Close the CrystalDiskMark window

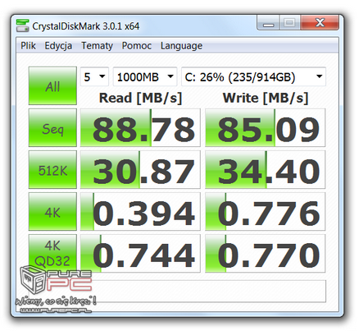click(320, 23)
